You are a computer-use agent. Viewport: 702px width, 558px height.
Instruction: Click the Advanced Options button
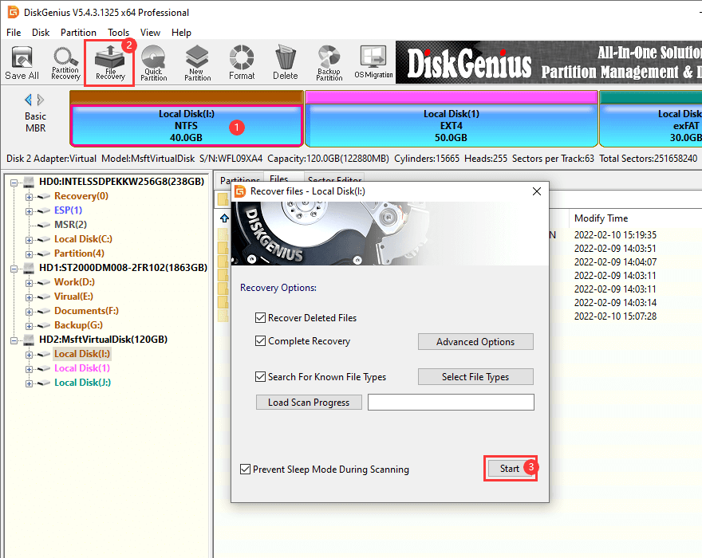pyautogui.click(x=475, y=341)
